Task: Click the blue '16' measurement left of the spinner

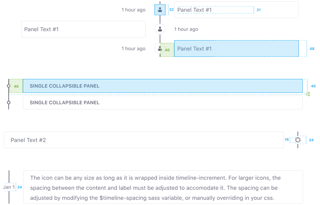Action: [287, 140]
